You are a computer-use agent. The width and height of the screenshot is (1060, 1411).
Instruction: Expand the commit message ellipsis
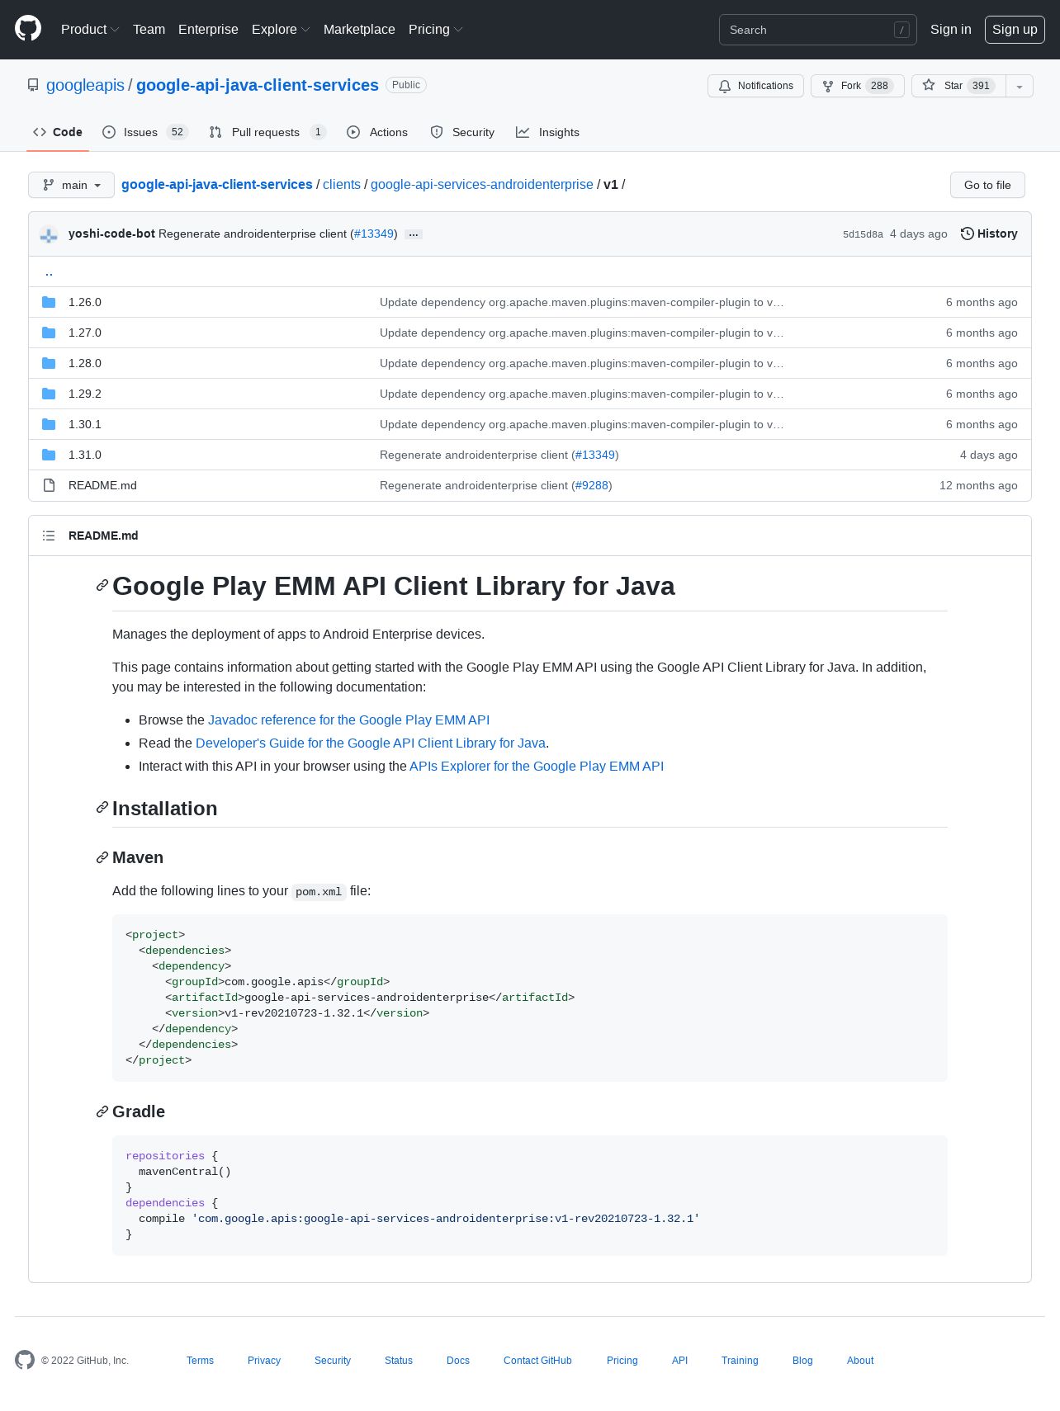[x=414, y=234]
